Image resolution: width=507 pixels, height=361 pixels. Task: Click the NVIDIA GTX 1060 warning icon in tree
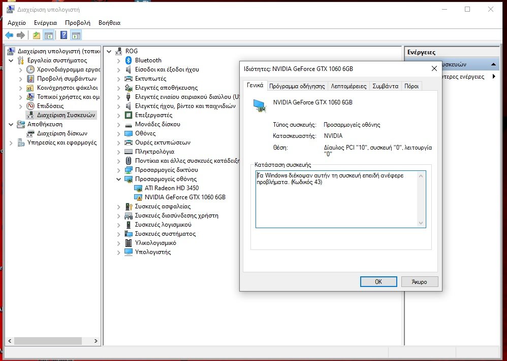coord(138,197)
